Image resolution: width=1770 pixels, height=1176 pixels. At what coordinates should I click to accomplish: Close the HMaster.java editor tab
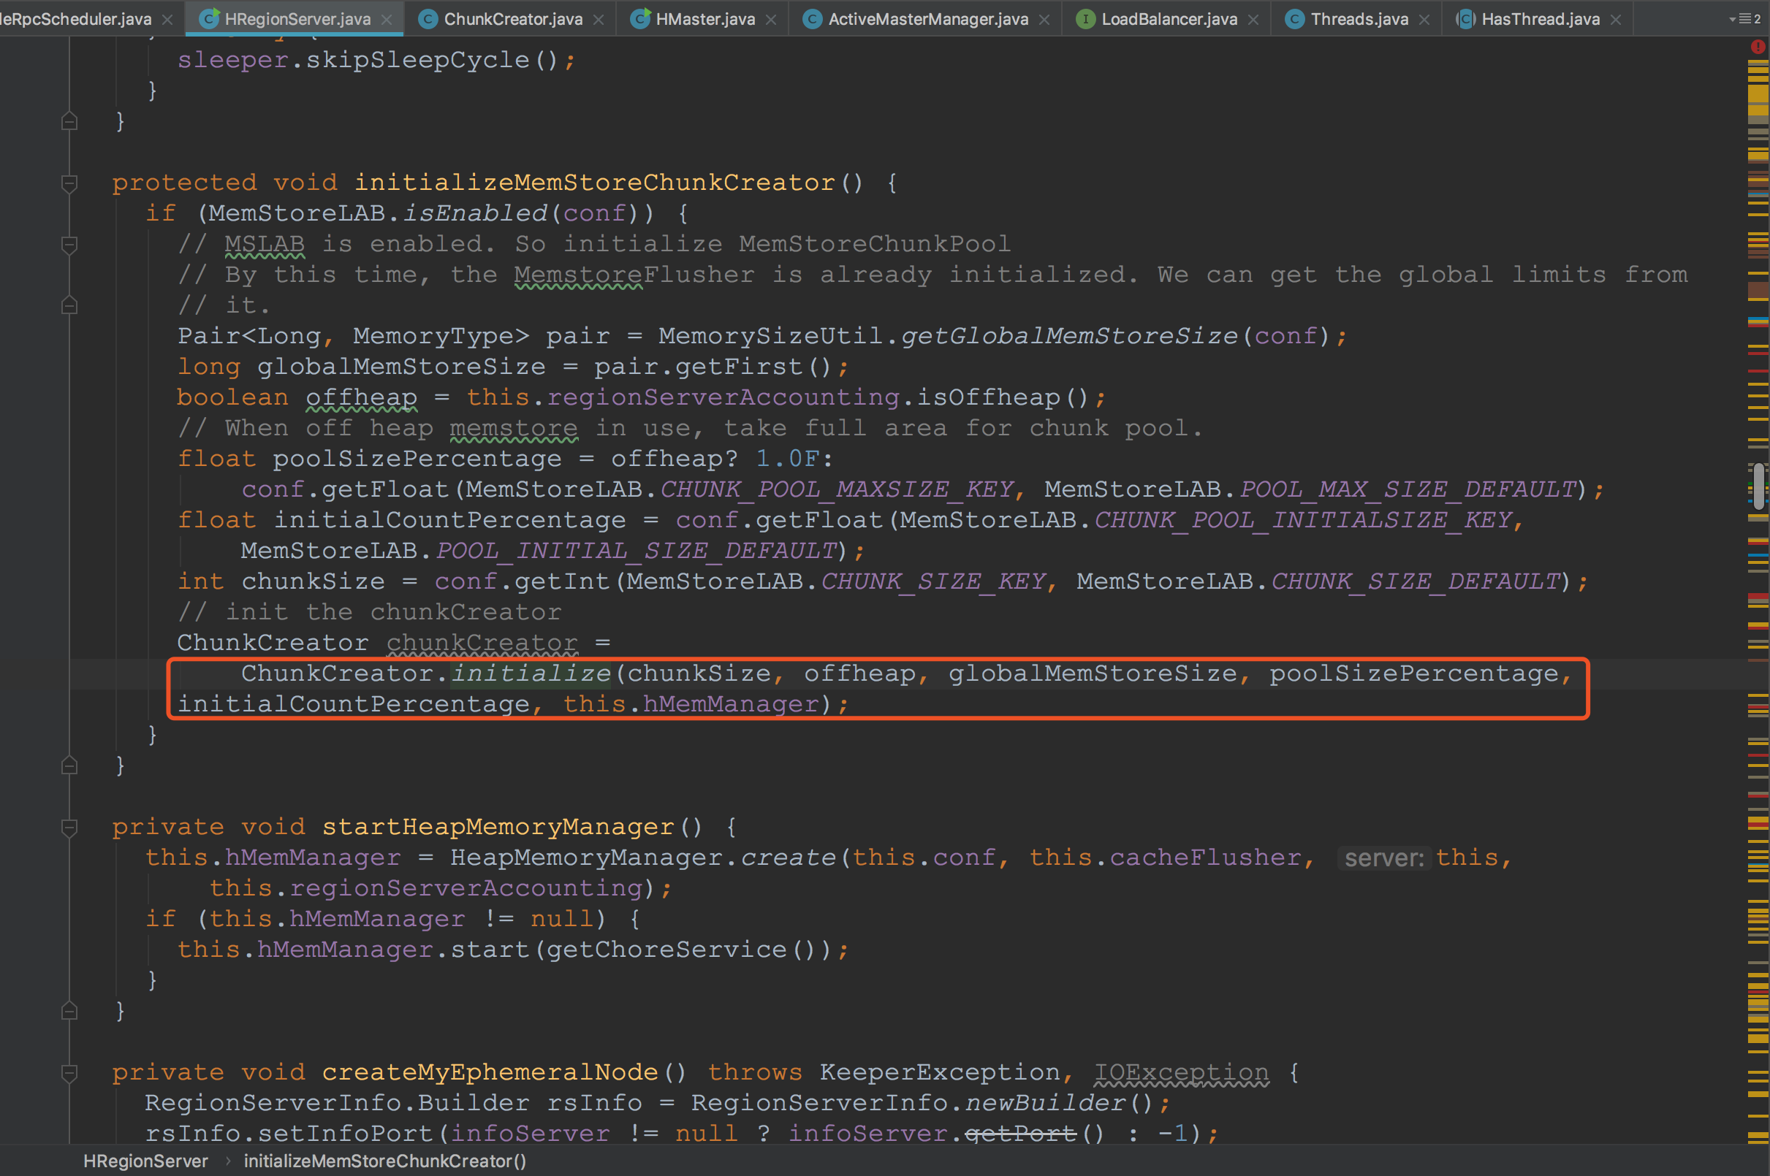(770, 20)
